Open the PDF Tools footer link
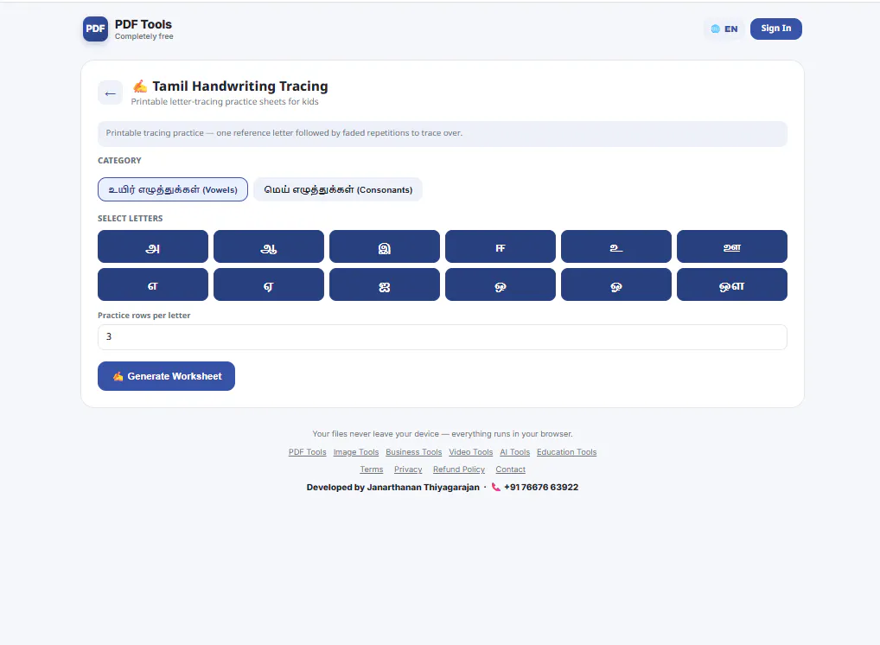This screenshot has width=880, height=645. 307,452
